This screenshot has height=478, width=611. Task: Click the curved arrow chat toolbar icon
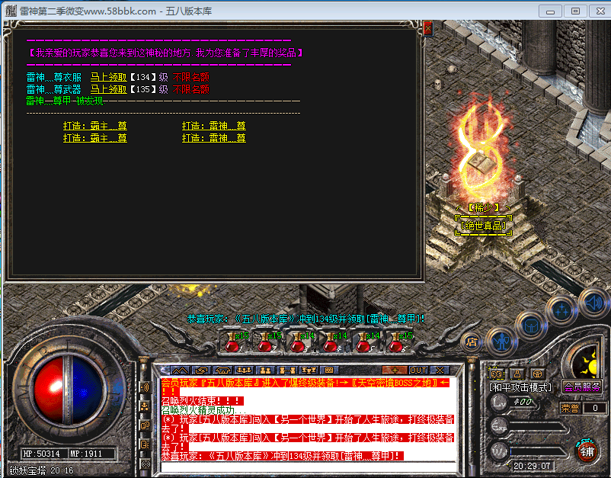202,370
